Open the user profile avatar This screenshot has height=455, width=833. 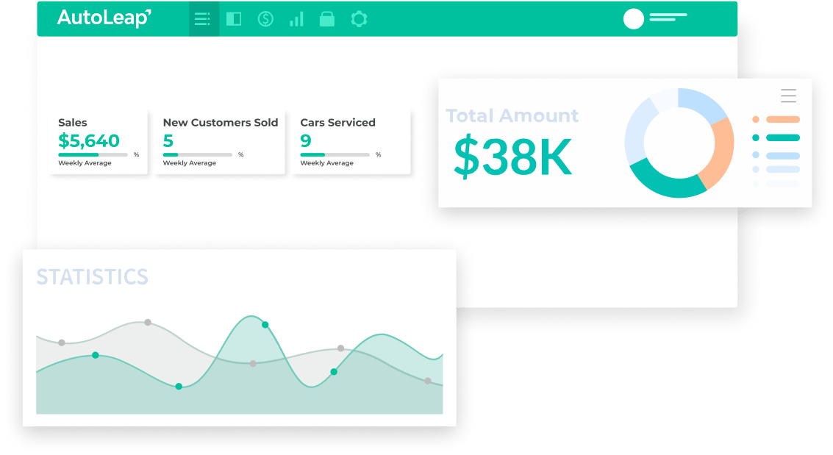coord(633,19)
